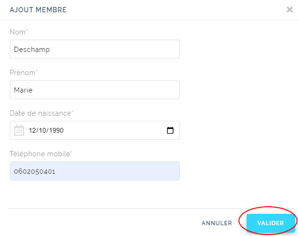Select the day segment 12 in birth date
This screenshot has height=236, width=298.
(32, 130)
